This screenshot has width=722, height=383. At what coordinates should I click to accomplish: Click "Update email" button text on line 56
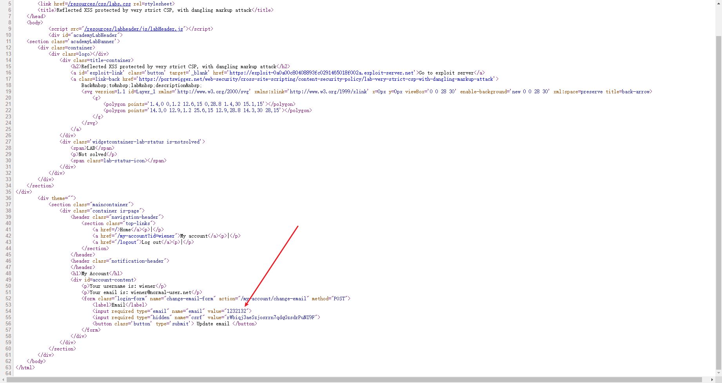213,324
